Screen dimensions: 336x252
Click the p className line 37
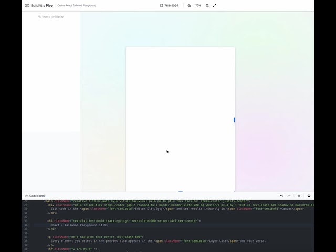coord(96,237)
